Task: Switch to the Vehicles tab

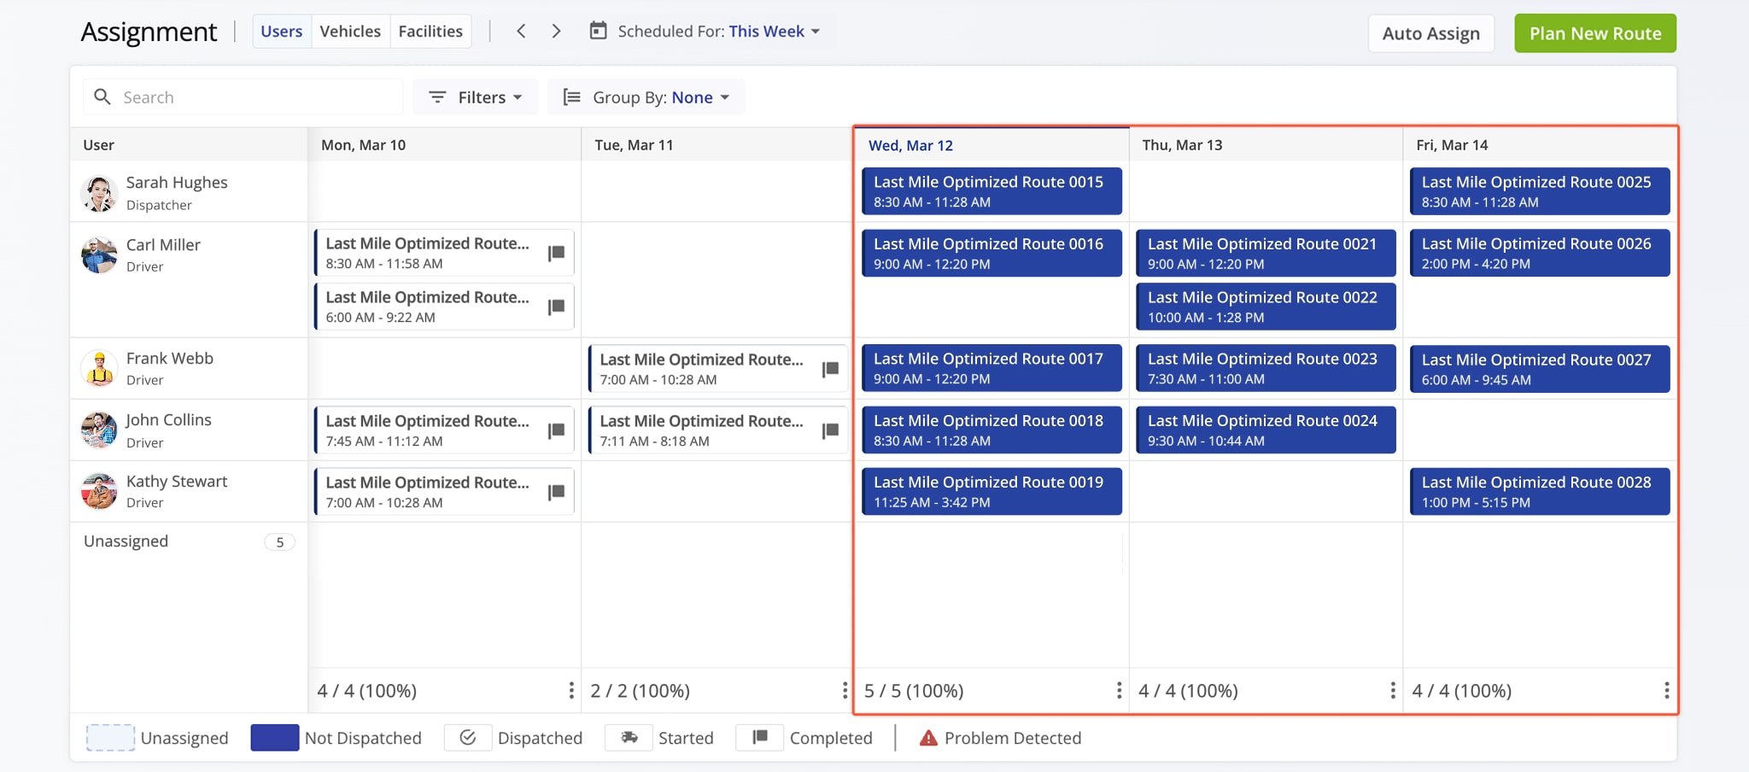Action: [x=350, y=31]
